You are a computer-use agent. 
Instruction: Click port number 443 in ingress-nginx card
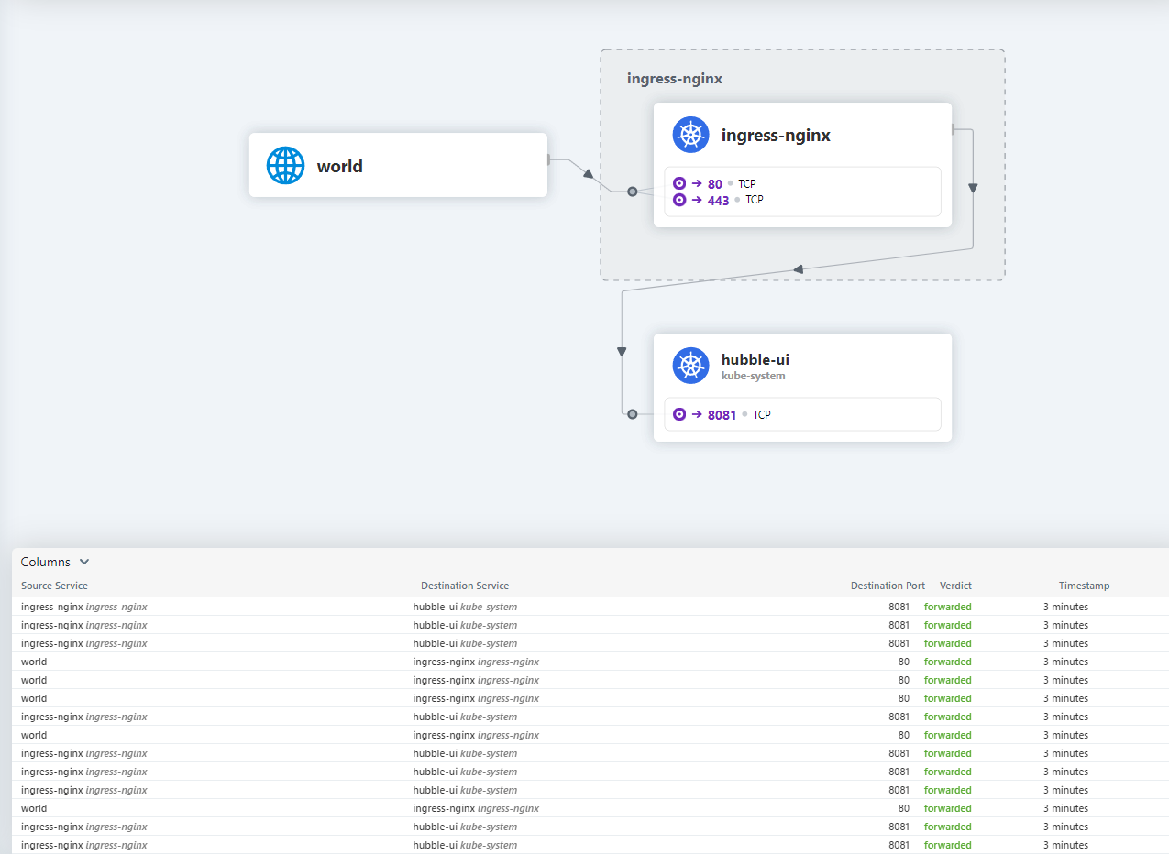719,201
